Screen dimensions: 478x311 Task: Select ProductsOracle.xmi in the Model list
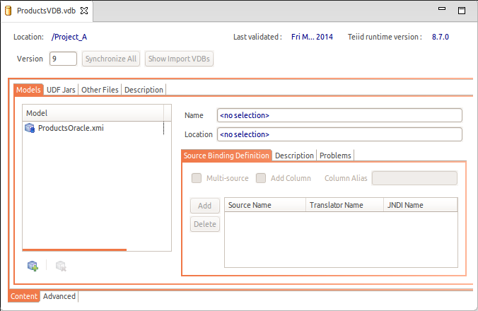[x=71, y=128]
